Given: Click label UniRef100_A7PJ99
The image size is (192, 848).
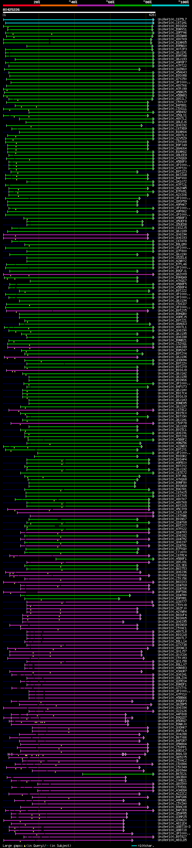Looking at the screenshot, I should point(172,89).
